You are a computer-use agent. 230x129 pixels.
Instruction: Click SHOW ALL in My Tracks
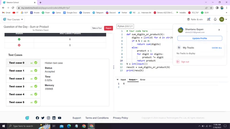point(217,48)
